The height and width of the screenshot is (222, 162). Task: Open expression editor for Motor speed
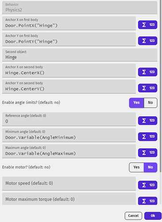[x=147, y=185]
